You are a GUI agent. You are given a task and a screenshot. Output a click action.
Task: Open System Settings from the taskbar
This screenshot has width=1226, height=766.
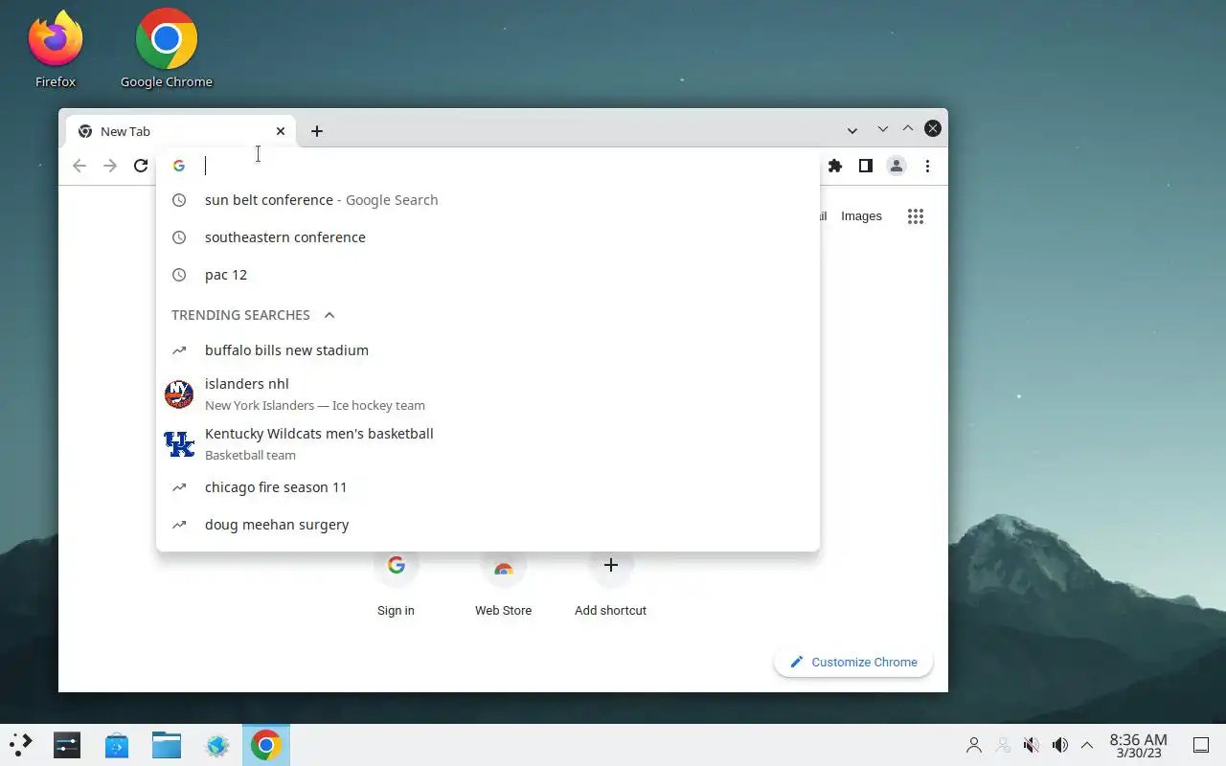pyautogui.click(x=67, y=745)
